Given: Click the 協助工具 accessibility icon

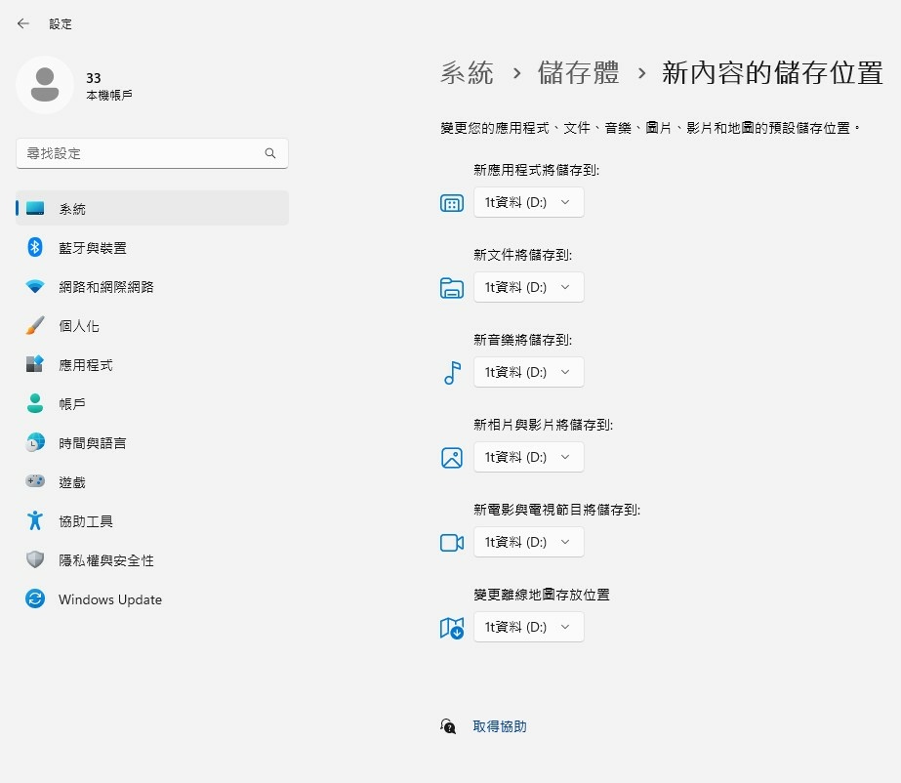Looking at the screenshot, I should (x=33, y=520).
